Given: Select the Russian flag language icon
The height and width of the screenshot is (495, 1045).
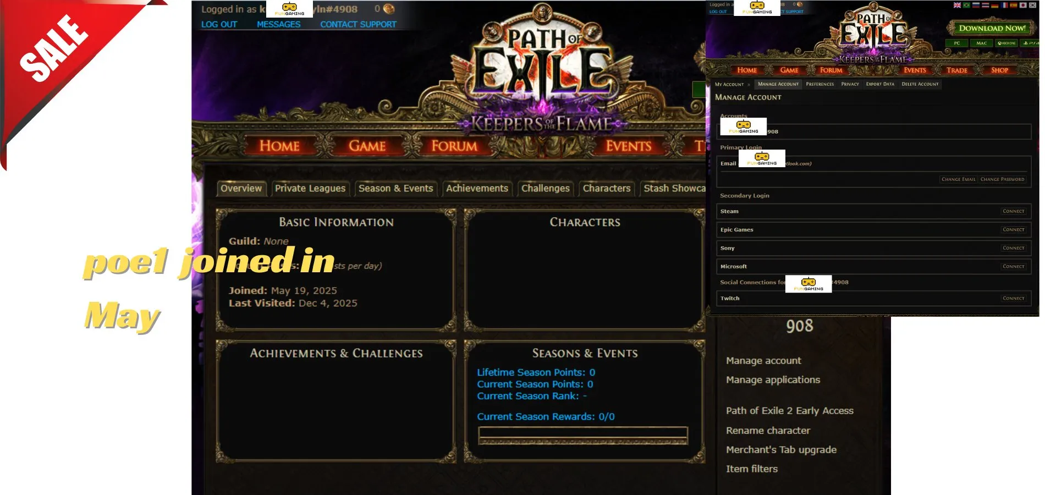Looking at the screenshot, I should (x=976, y=5).
